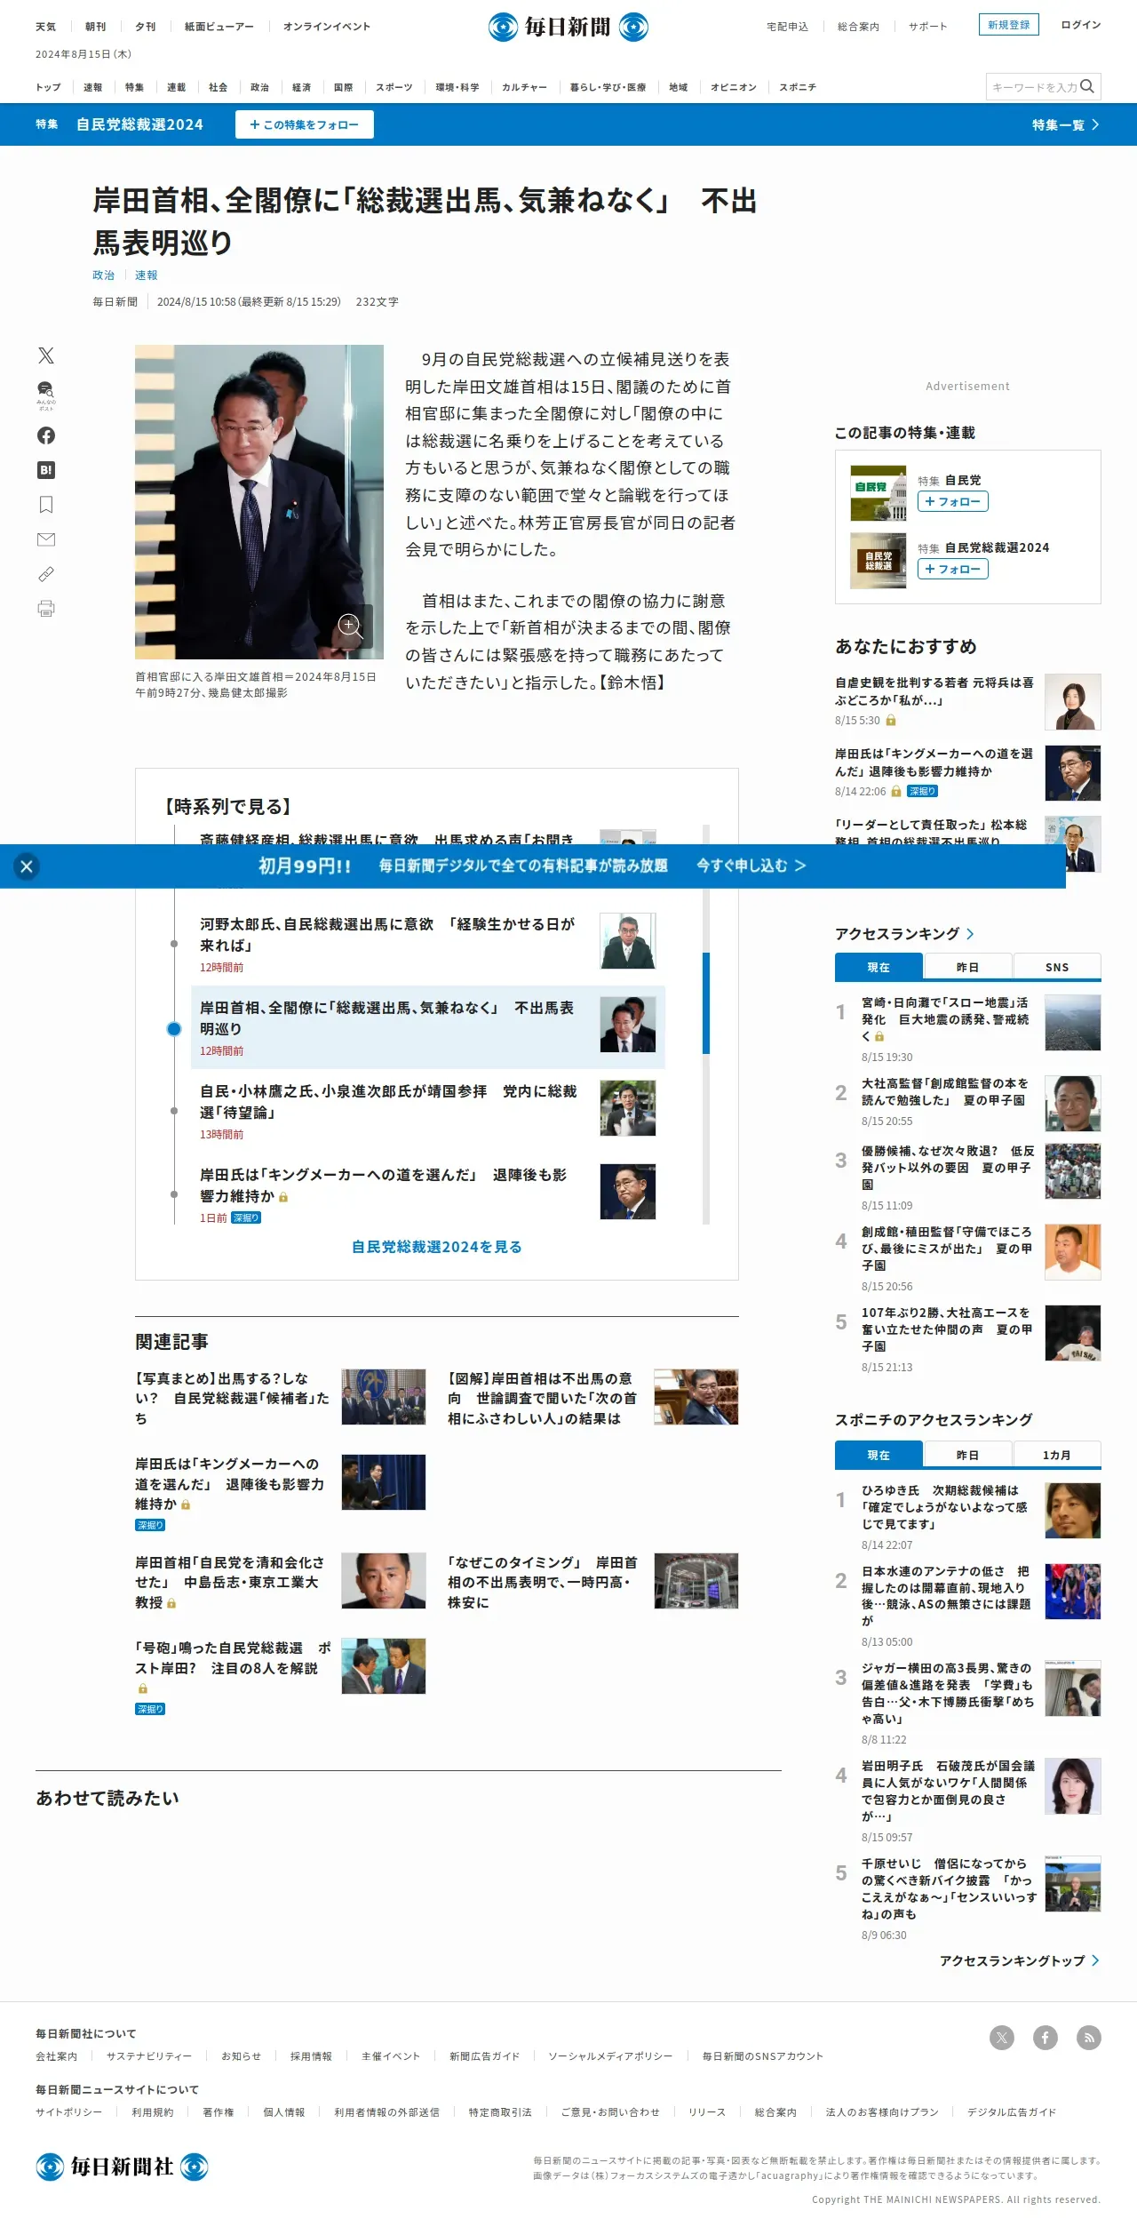Follow the 自民党総裁選2024 feature
This screenshot has width=1137, height=2227.
coord(305,124)
